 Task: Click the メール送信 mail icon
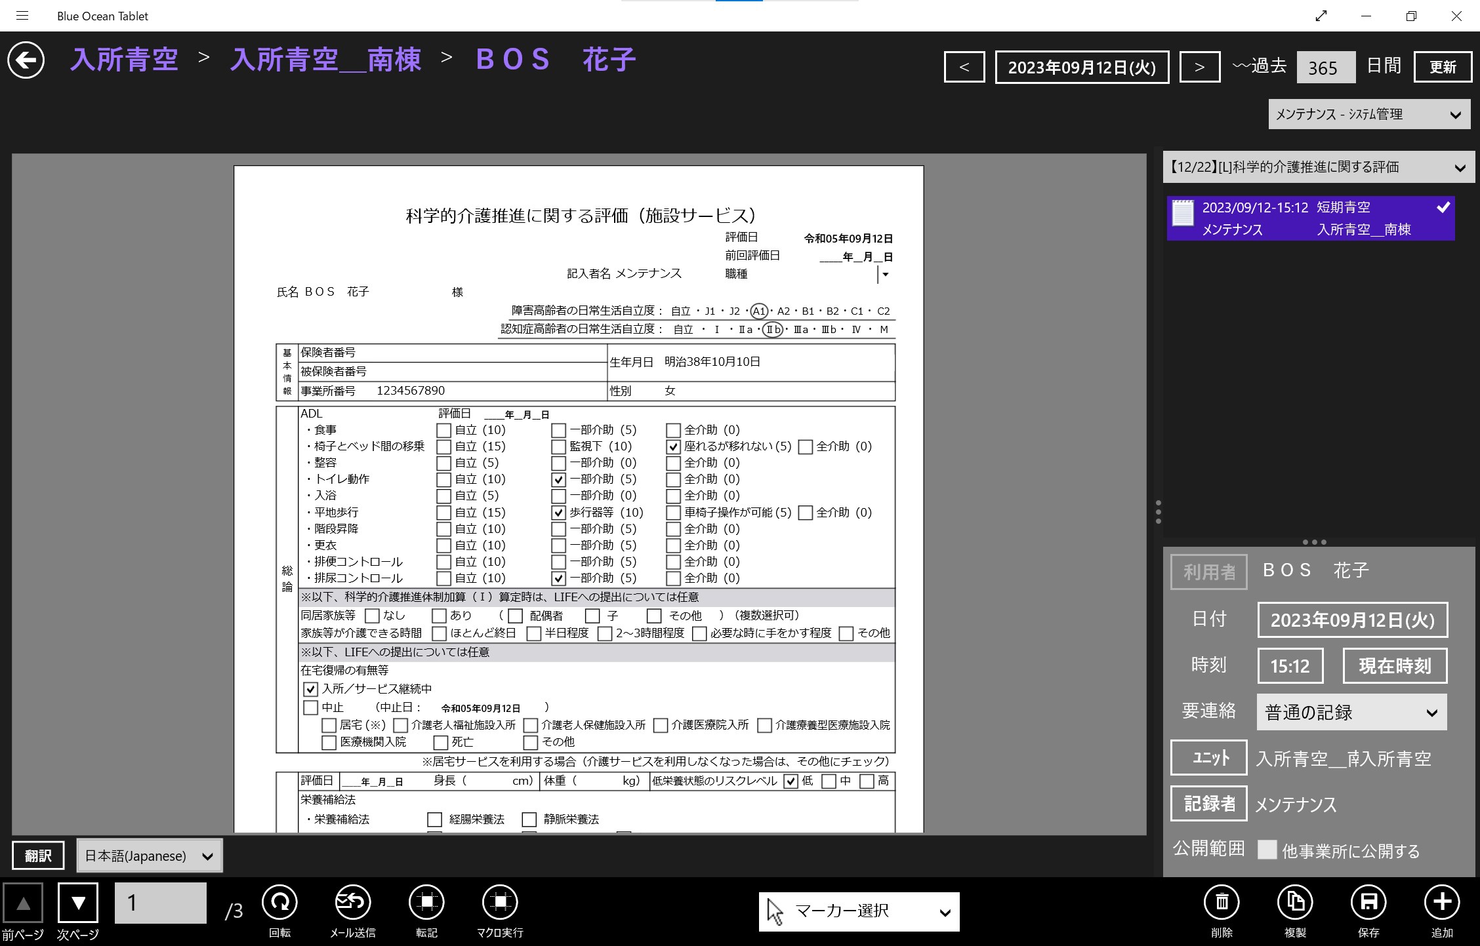(x=352, y=903)
